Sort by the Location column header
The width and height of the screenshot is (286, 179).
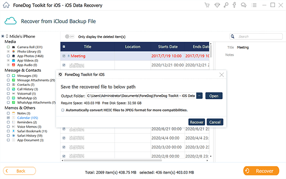133,47
